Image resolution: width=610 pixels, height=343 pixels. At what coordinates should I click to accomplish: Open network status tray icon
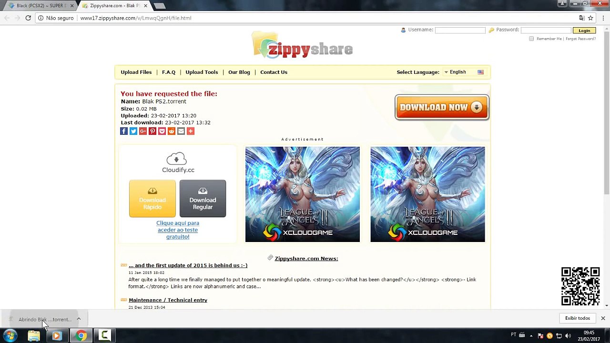(x=559, y=336)
